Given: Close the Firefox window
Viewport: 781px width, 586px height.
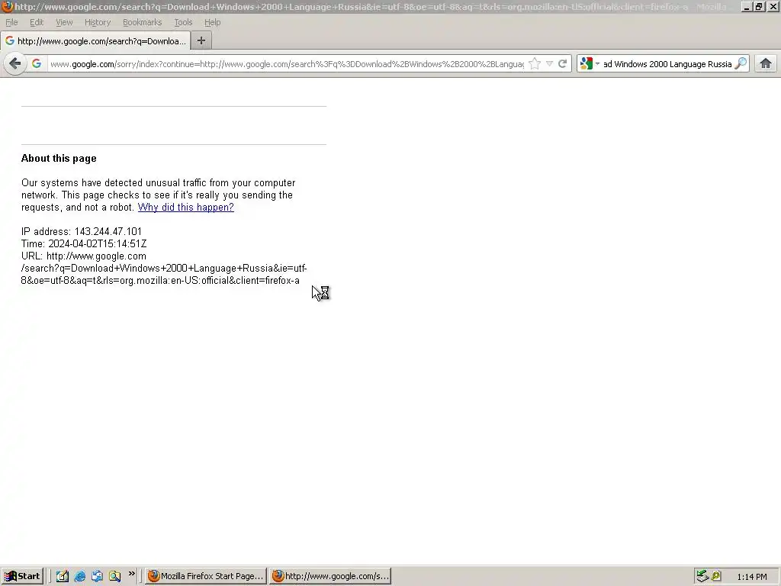Looking at the screenshot, I should pyautogui.click(x=773, y=7).
